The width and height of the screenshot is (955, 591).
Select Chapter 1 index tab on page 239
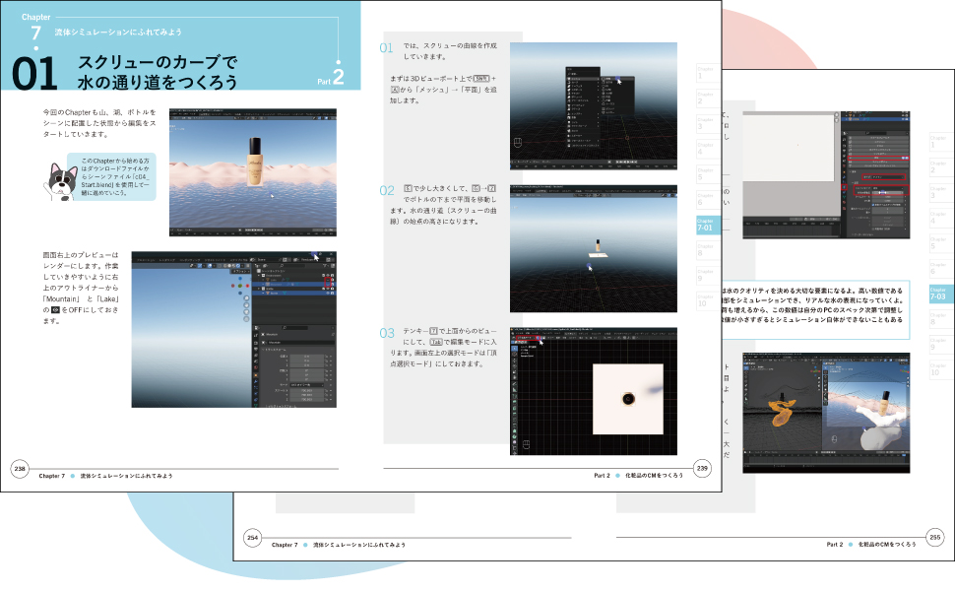point(707,73)
